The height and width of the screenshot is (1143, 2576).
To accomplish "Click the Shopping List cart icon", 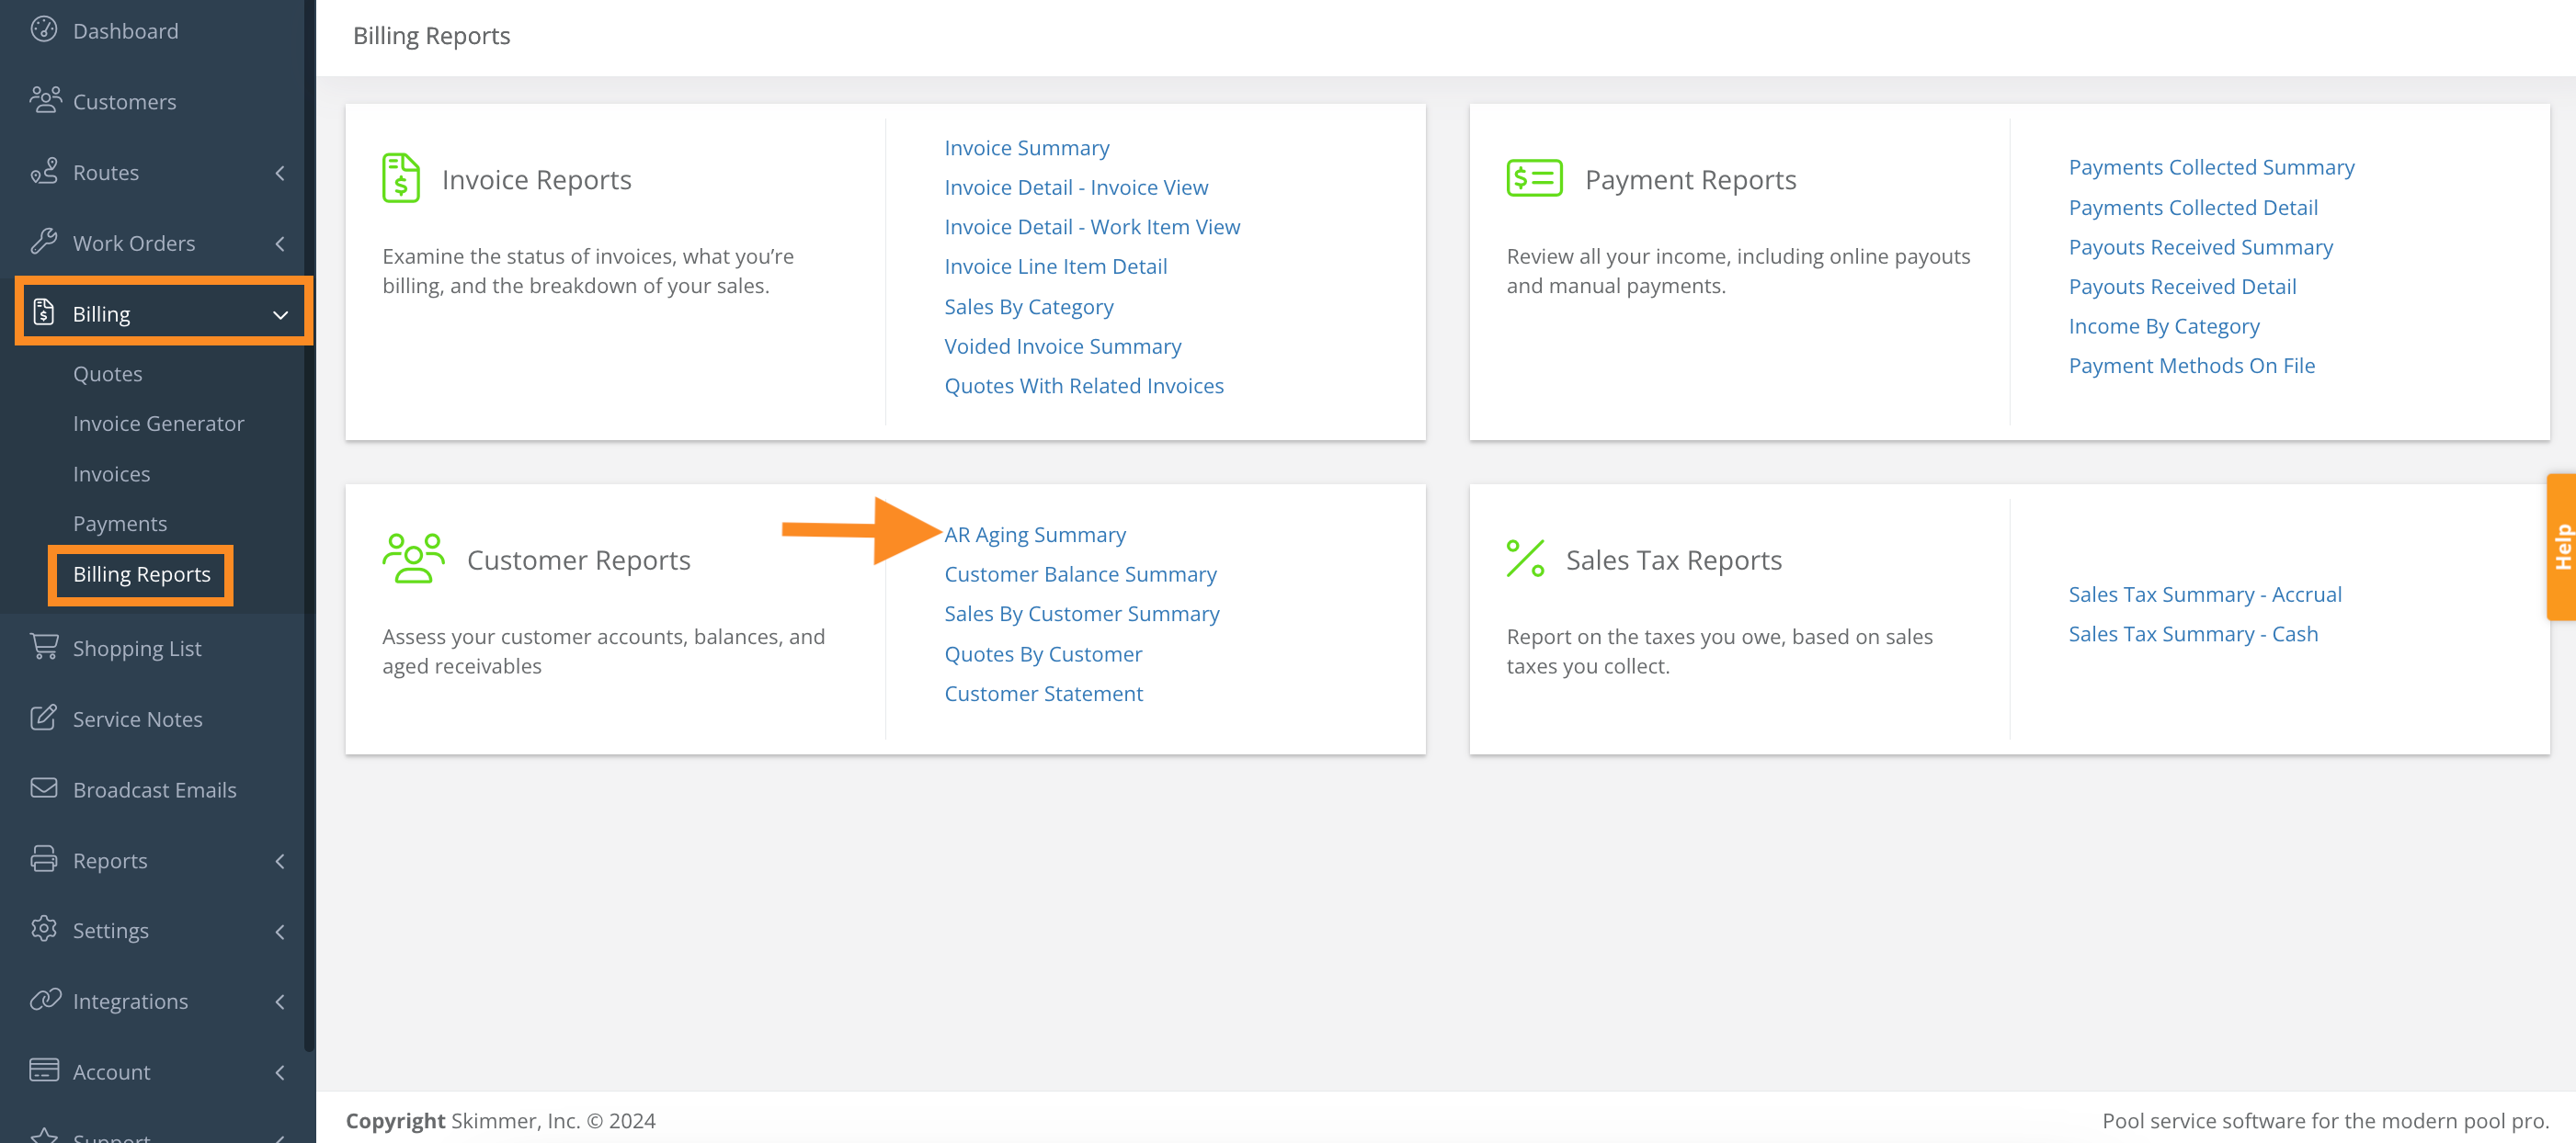I will point(44,648).
